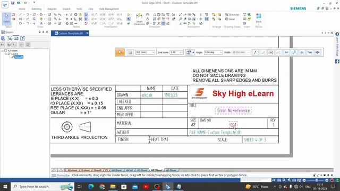Open the Solid Edge application button

5,5
